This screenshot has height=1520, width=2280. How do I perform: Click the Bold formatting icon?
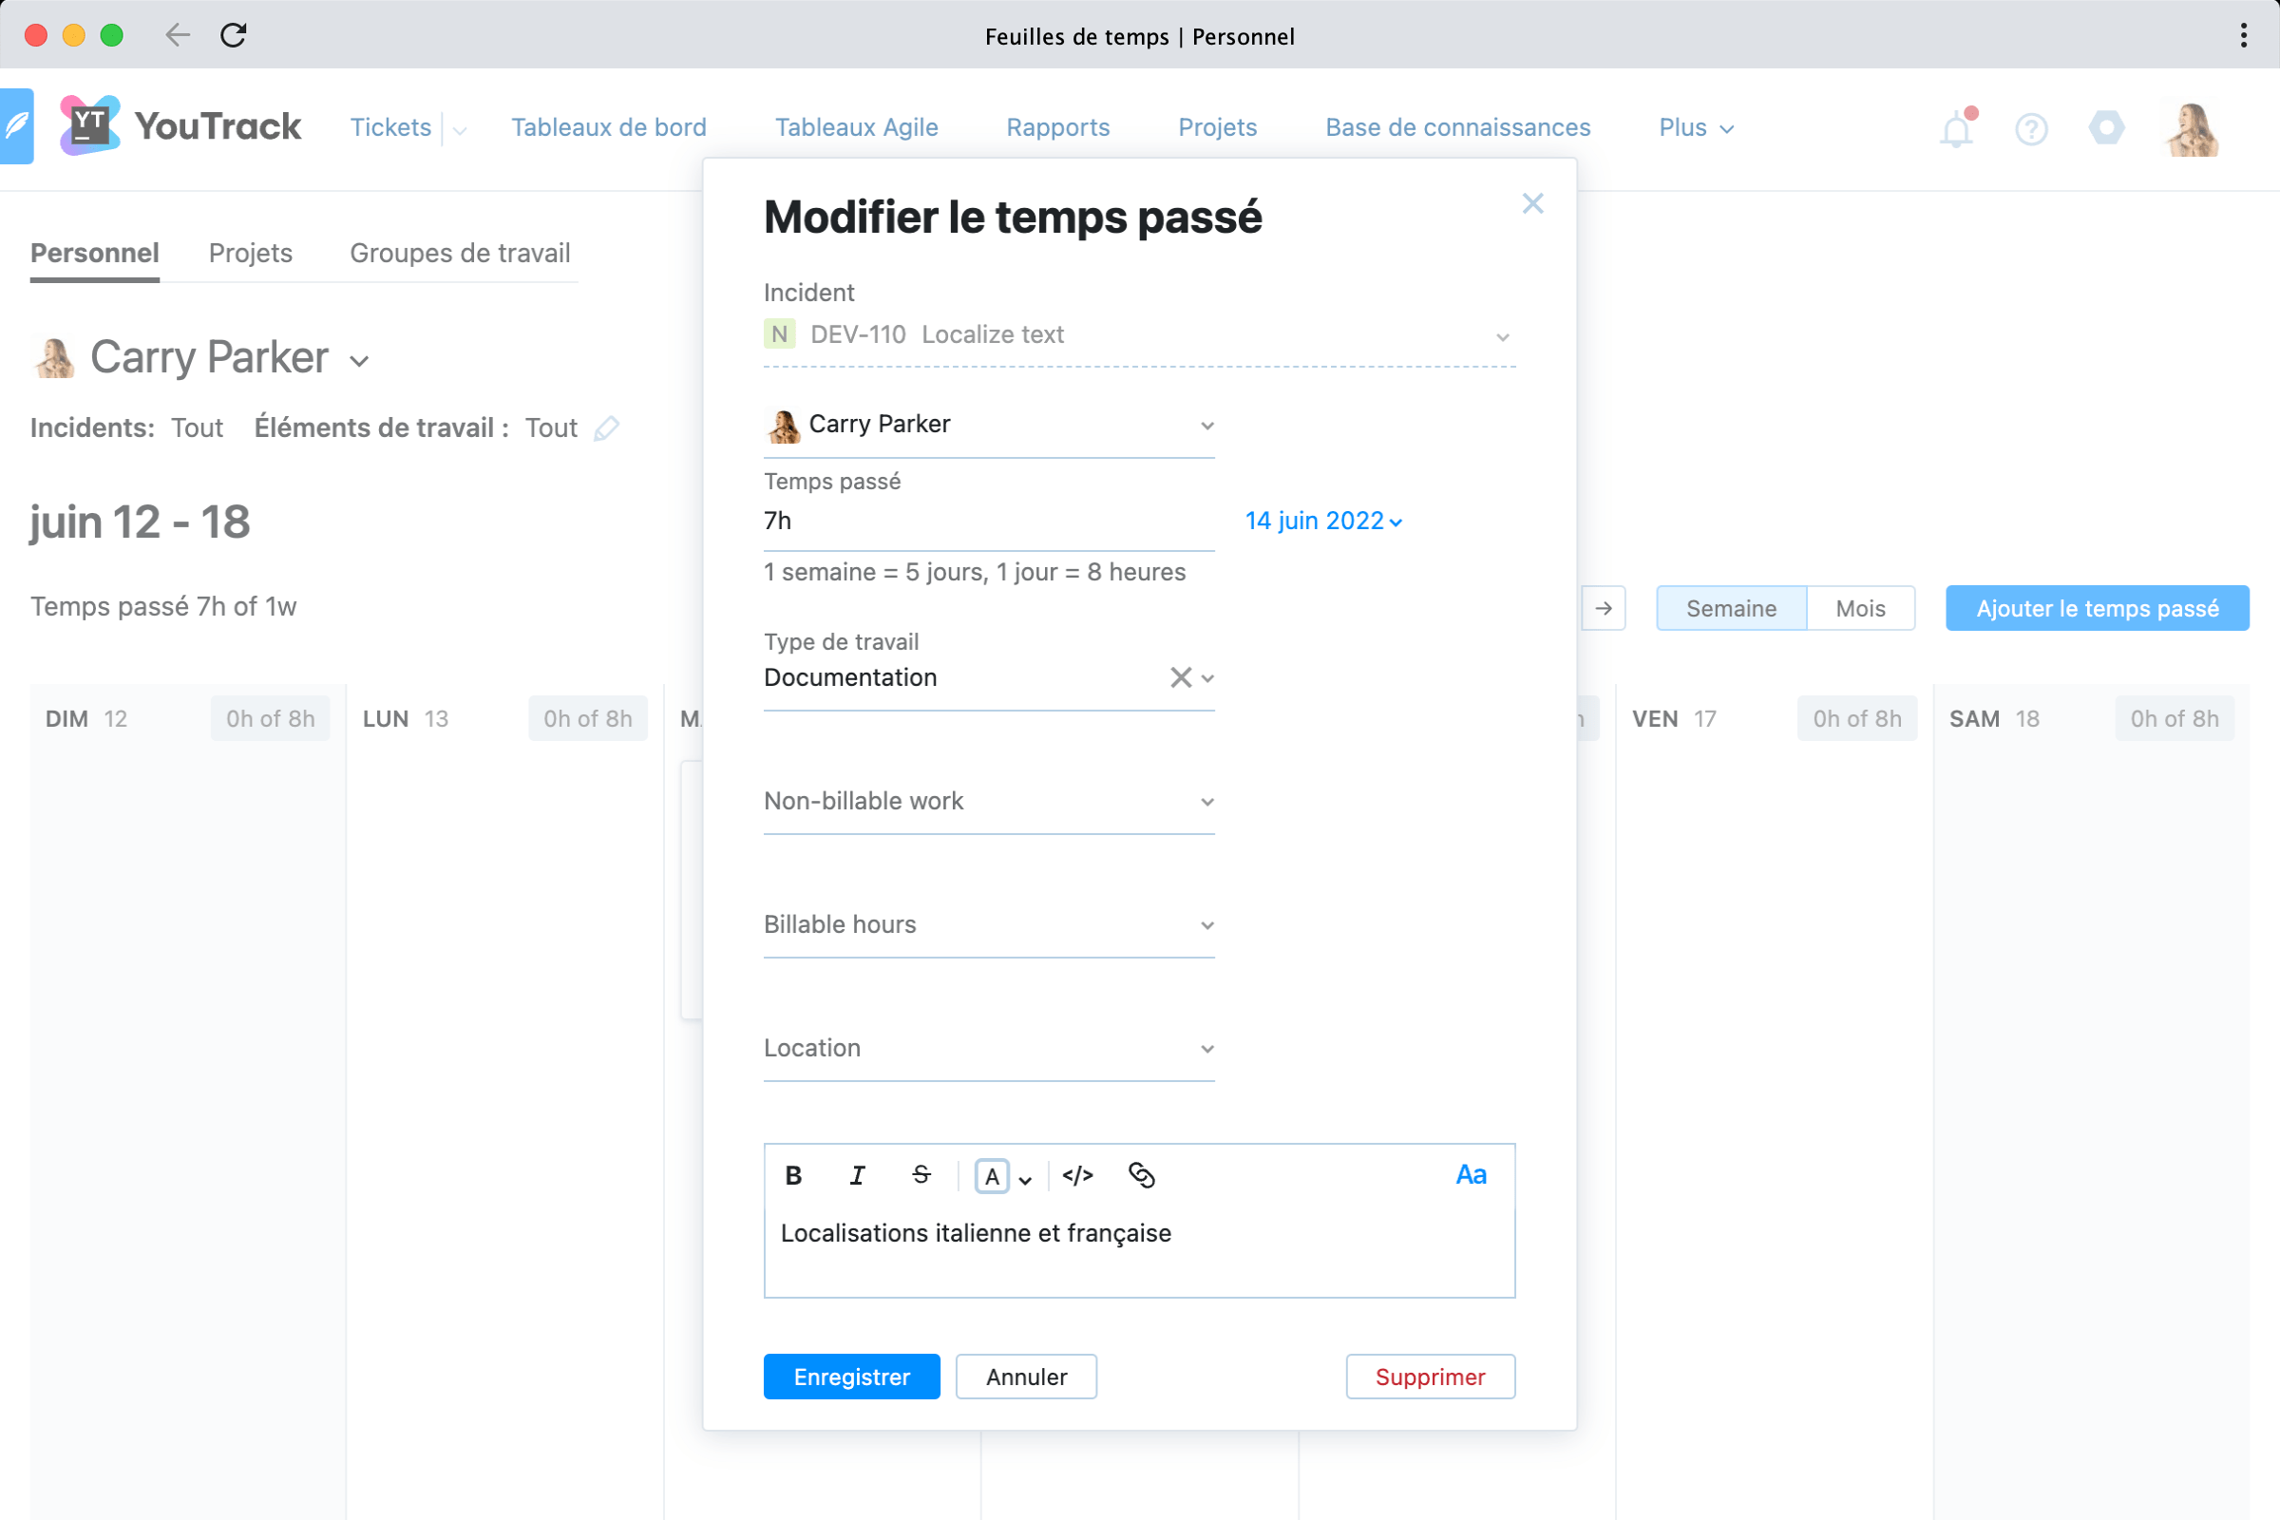point(793,1176)
